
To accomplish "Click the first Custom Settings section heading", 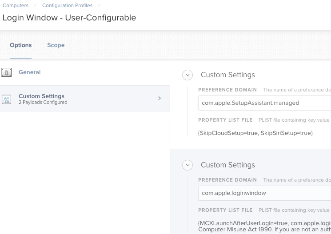I will coord(228,75).
